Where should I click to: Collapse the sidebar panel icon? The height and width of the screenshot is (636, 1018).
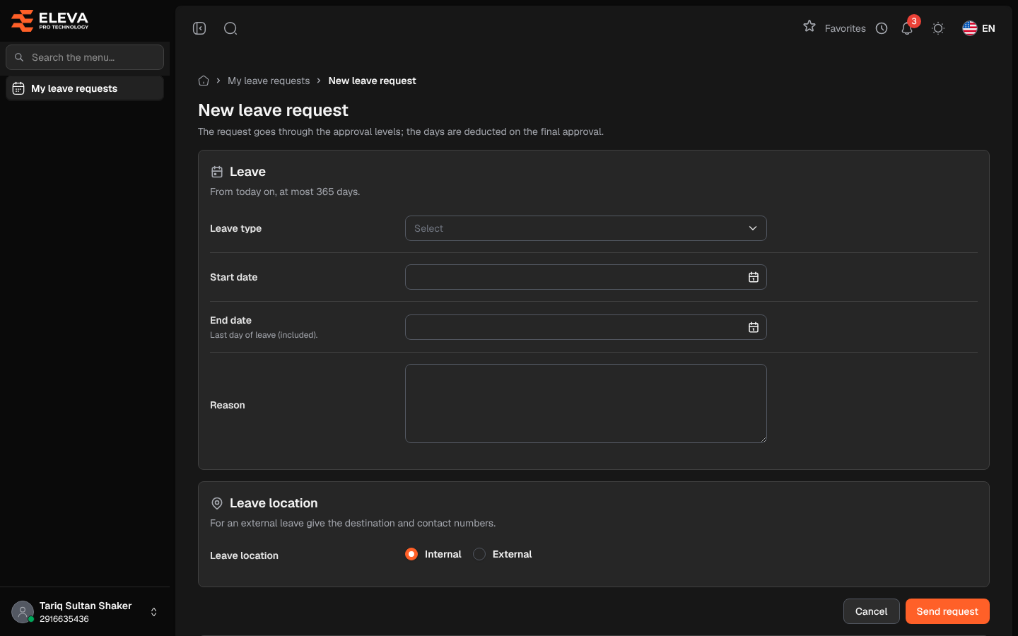(x=199, y=28)
